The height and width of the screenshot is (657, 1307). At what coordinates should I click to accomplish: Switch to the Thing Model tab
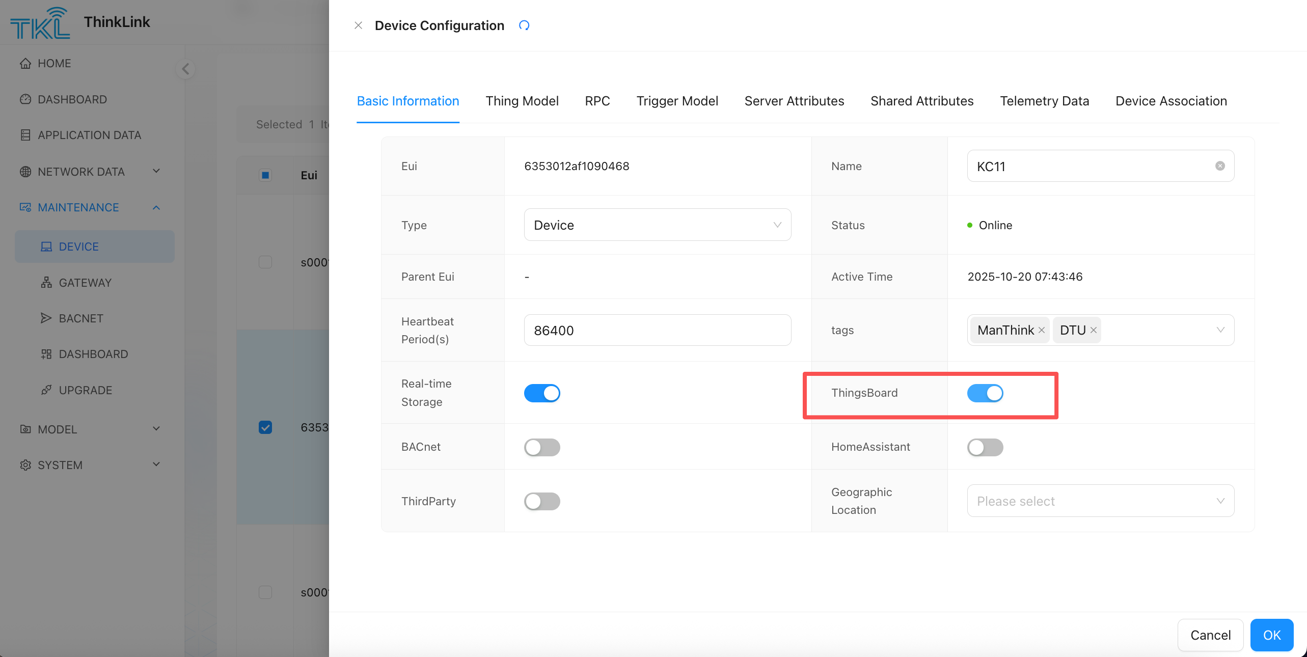tap(522, 101)
